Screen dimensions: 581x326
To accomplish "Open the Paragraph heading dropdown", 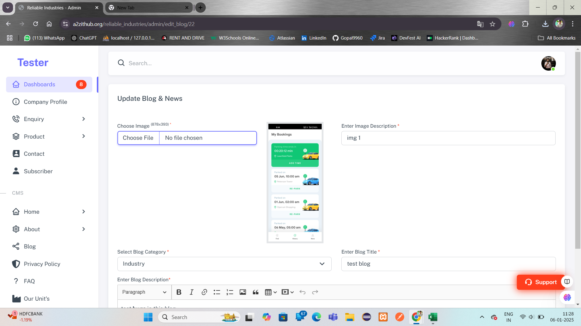I will pyautogui.click(x=144, y=292).
